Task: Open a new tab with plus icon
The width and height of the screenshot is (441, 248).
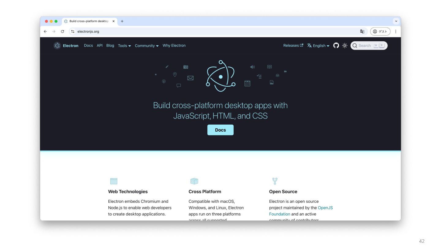Action: (x=122, y=21)
